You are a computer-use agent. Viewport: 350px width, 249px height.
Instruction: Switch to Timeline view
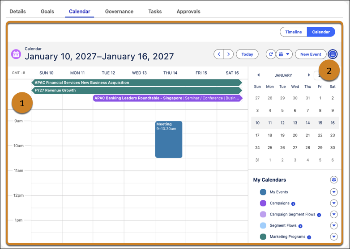[x=294, y=32]
